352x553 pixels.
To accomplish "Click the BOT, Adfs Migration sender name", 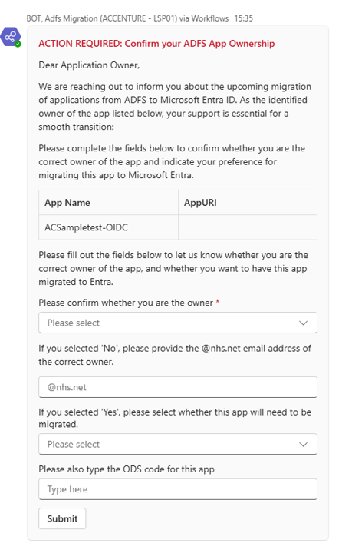I will (102, 18).
